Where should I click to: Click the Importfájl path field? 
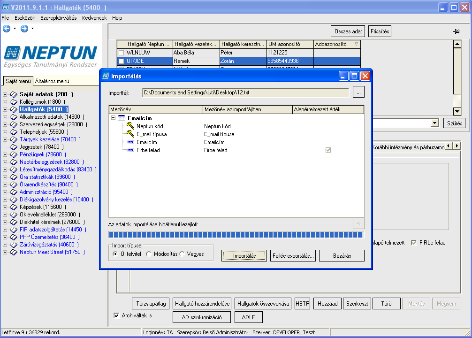[245, 92]
